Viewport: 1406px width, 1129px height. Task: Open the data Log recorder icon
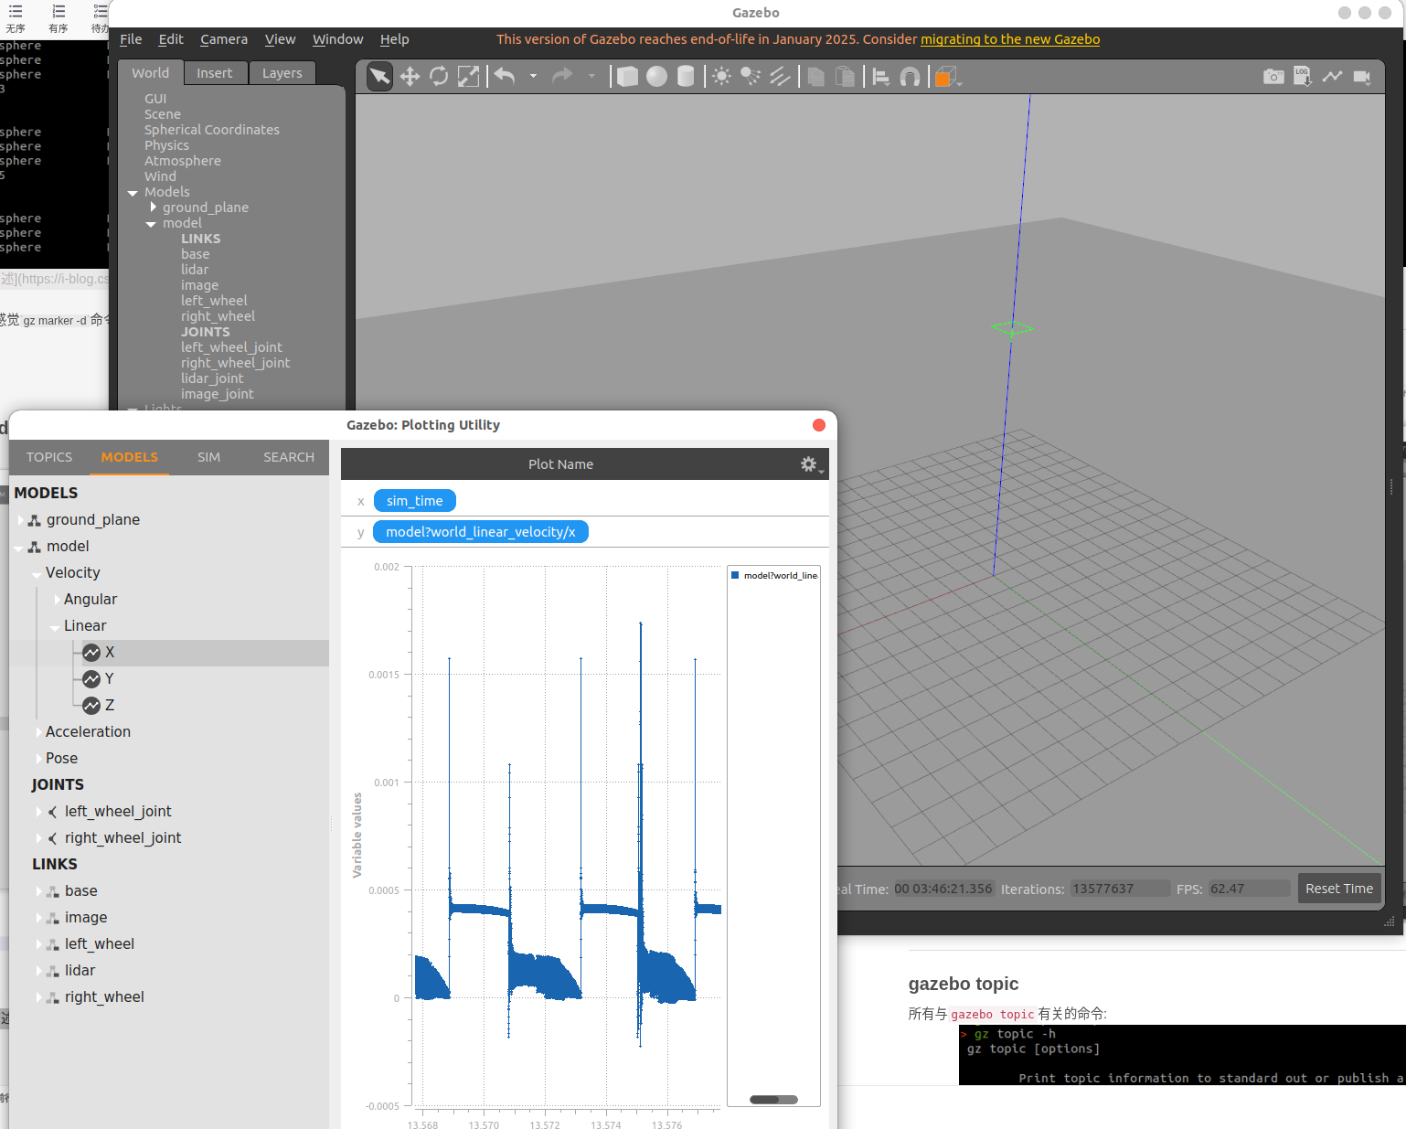(x=1303, y=77)
